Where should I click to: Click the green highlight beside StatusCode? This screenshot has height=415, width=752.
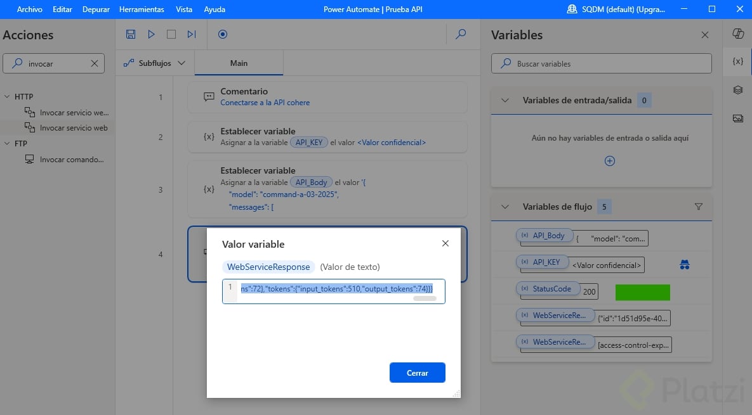pyautogui.click(x=643, y=293)
